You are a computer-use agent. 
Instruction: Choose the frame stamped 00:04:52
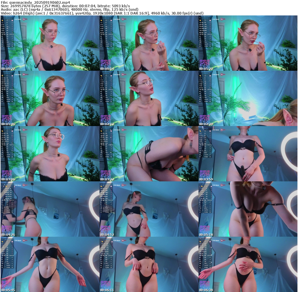tap(149, 209)
